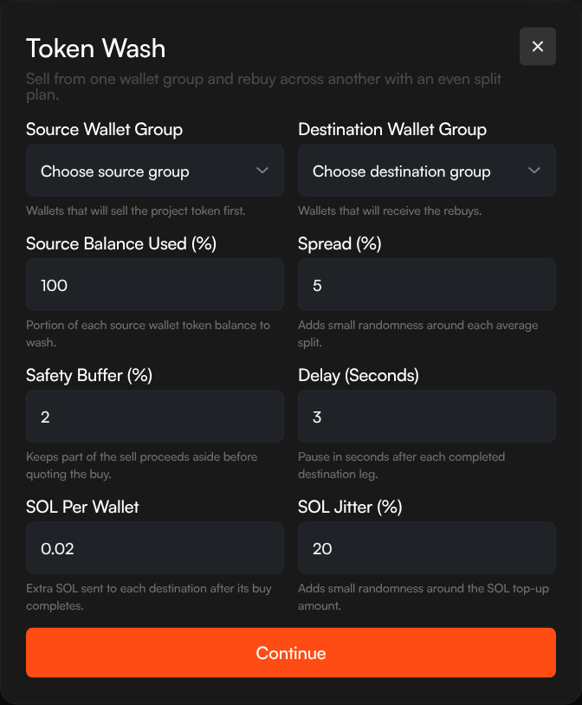582x705 pixels.
Task: Click the chevron in the destination group selector
Action: [534, 171]
